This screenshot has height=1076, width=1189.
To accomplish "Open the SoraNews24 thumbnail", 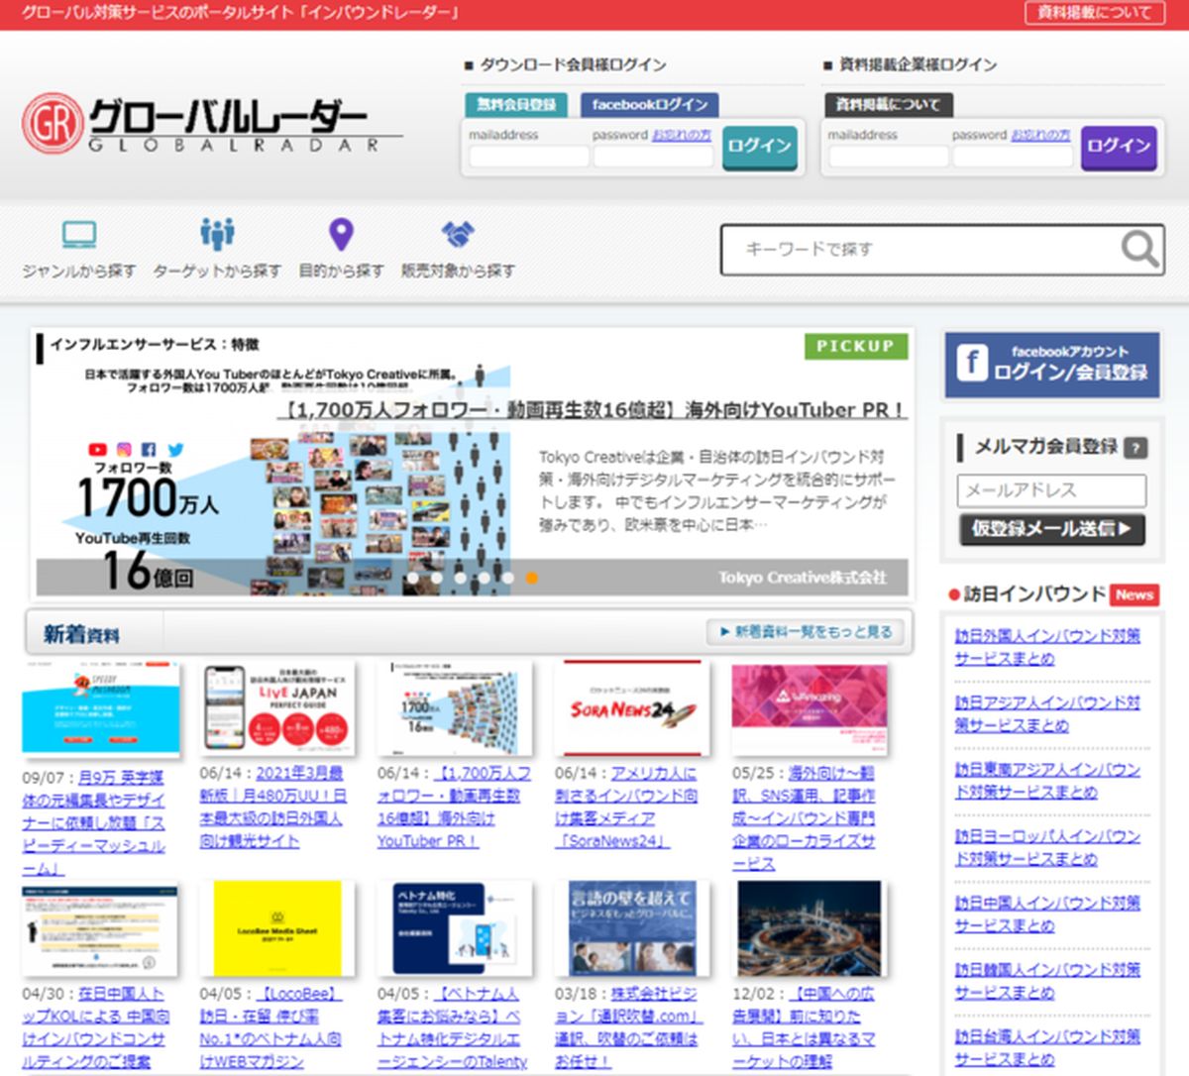I will 632,709.
